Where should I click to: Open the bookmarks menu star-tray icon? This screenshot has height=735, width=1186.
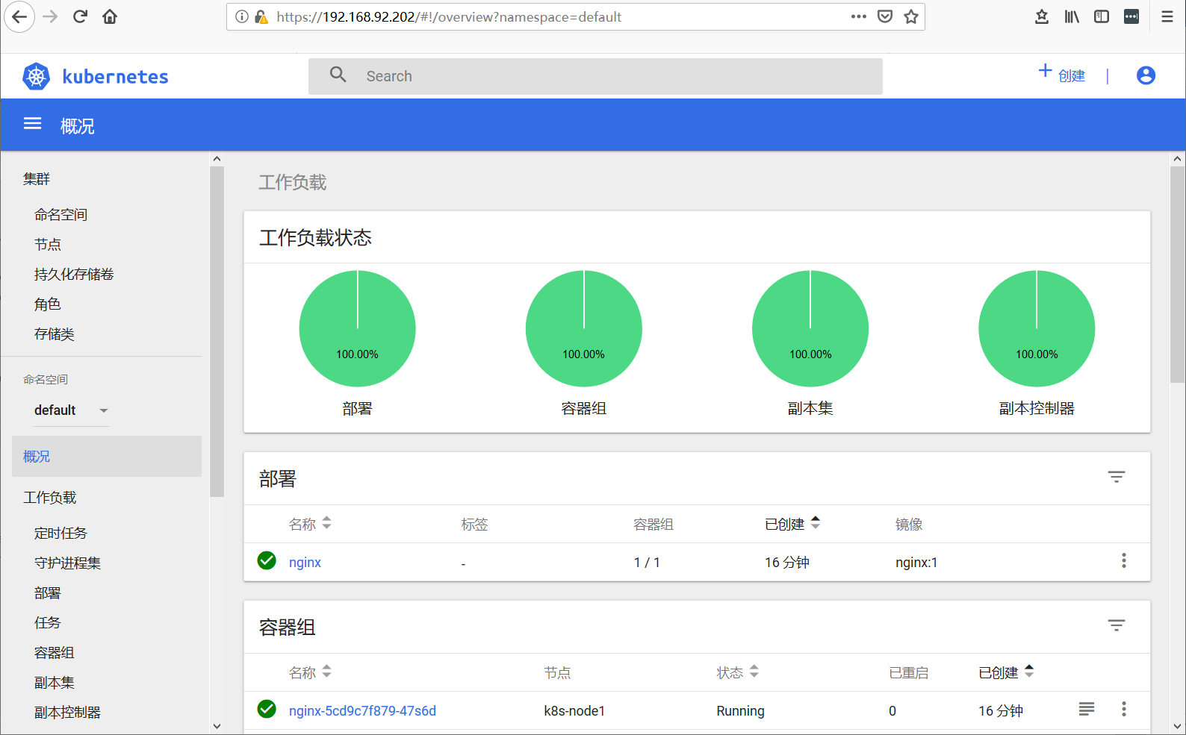[1042, 16]
